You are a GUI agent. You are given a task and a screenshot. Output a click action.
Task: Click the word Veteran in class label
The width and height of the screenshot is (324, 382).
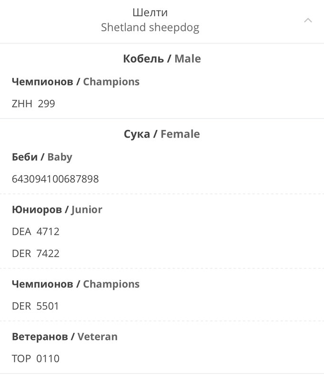pos(98,337)
